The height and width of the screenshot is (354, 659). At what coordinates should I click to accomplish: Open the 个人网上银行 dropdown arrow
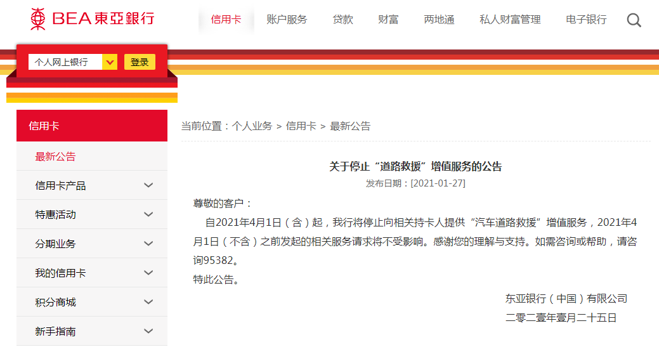coord(110,62)
